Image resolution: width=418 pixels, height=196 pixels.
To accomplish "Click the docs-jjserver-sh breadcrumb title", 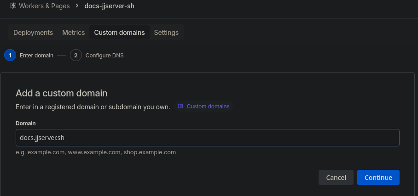I will (109, 6).
